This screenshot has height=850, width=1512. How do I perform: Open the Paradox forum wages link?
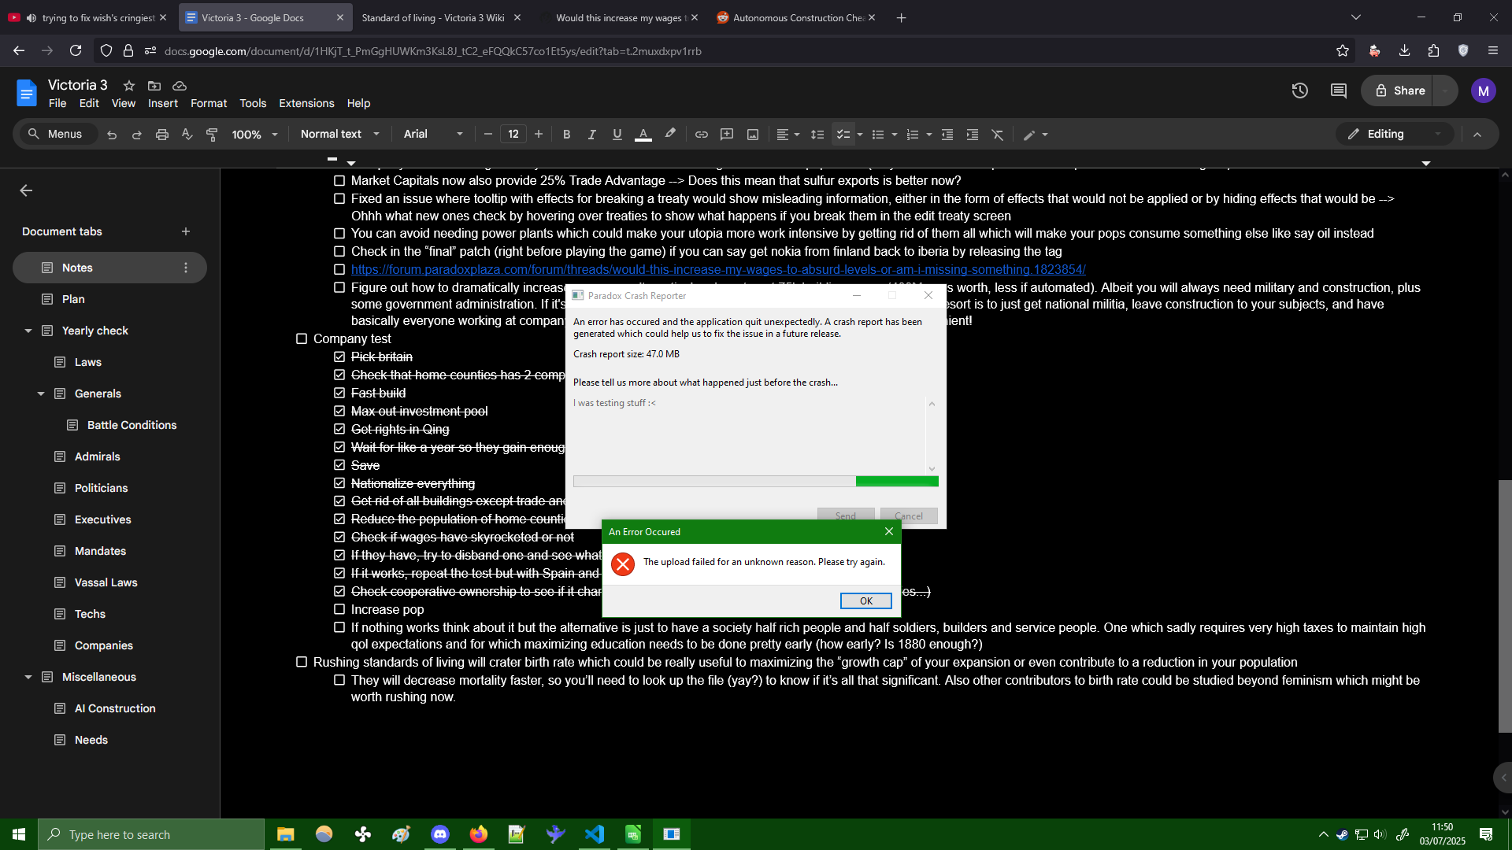coord(718,269)
